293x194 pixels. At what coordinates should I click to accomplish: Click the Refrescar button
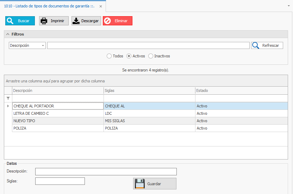click(267, 45)
